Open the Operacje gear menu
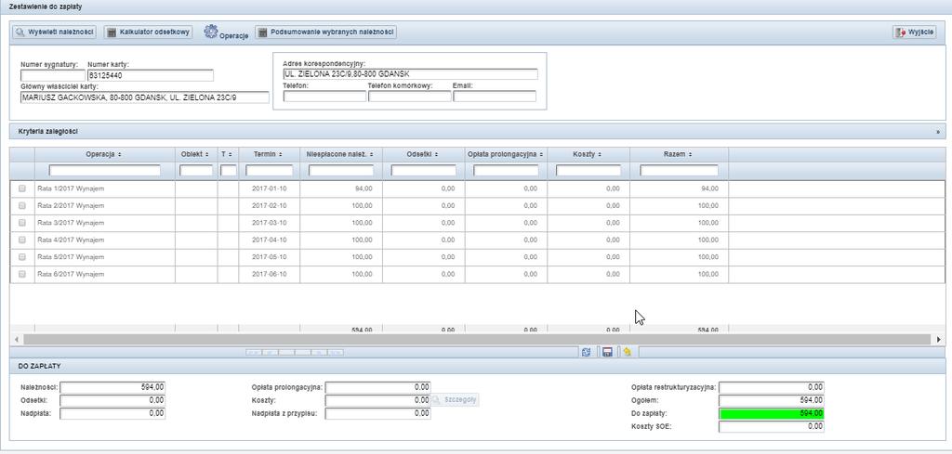952x454 pixels. tap(226, 32)
